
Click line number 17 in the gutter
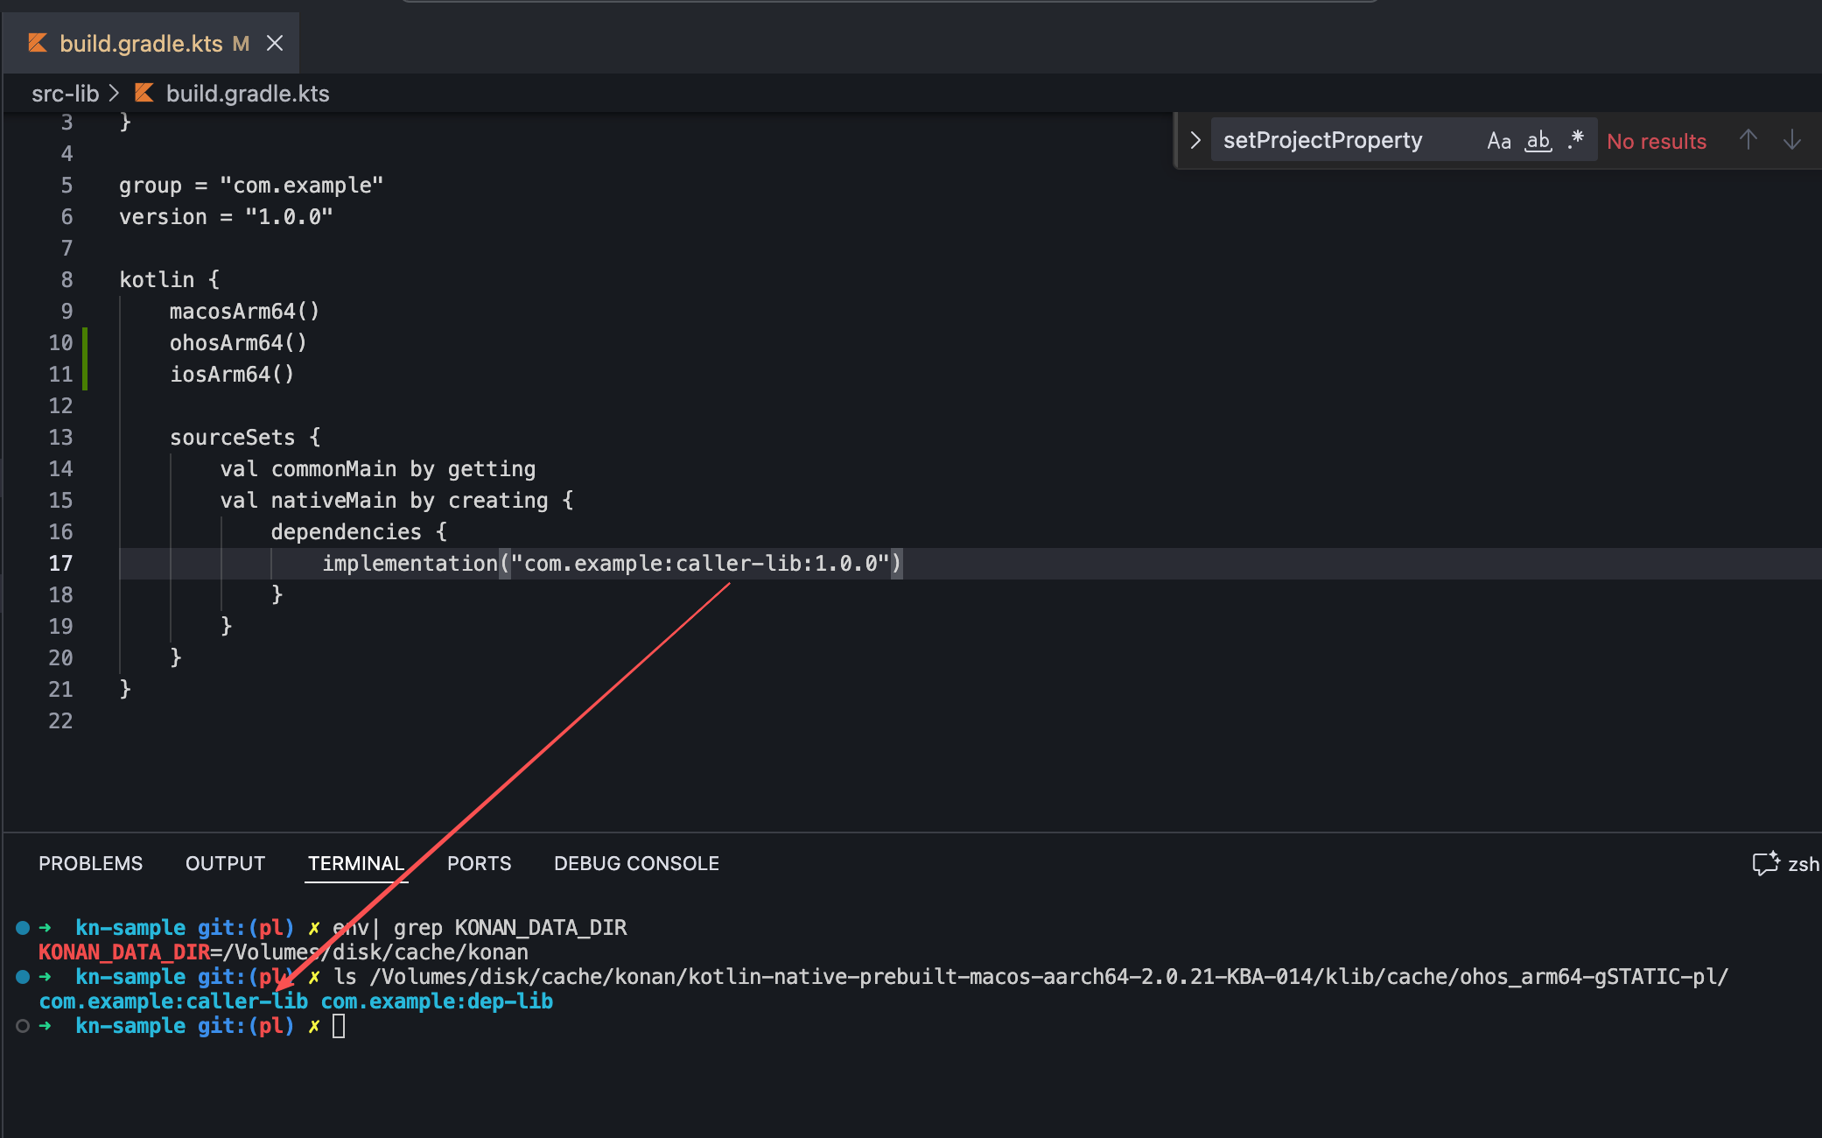(x=60, y=563)
